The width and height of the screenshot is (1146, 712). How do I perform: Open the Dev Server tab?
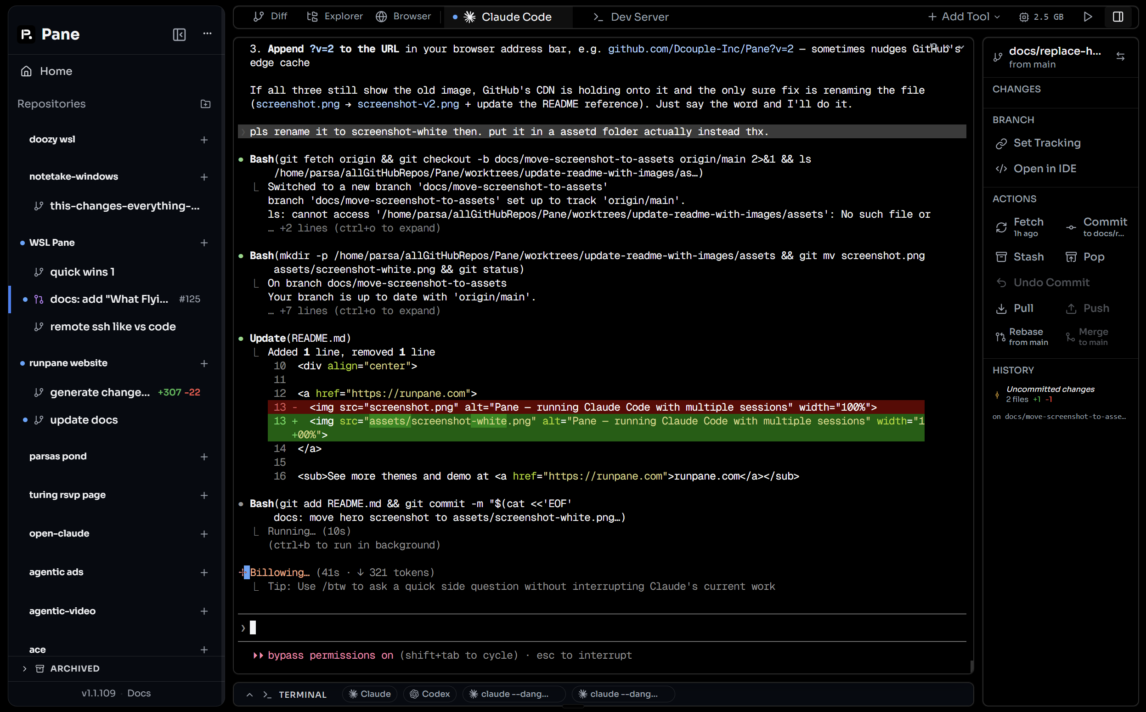tap(631, 17)
